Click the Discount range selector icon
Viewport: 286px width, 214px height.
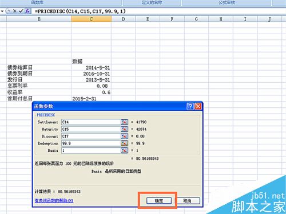tap(124, 136)
